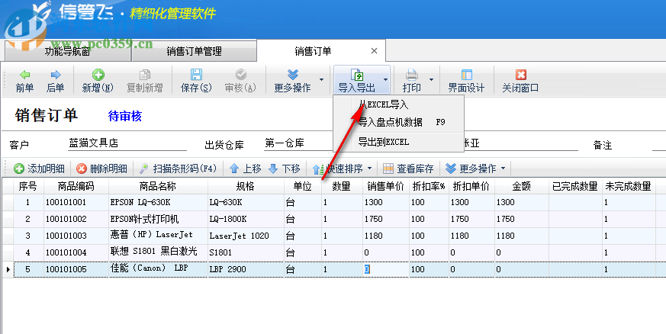The width and height of the screenshot is (666, 334).
Task: Click the 金额 column header
Action: tap(521, 186)
